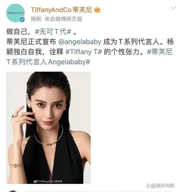This screenshot has height=192, width=178.
Task: Click the 成为T系列代言人 announcement text
Action: pyautogui.click(x=133, y=42)
